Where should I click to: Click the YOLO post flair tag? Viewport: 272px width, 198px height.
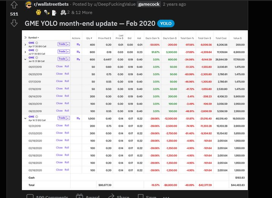[x=166, y=23]
